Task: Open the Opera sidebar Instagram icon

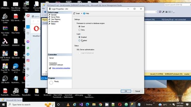Action: (28, 60)
